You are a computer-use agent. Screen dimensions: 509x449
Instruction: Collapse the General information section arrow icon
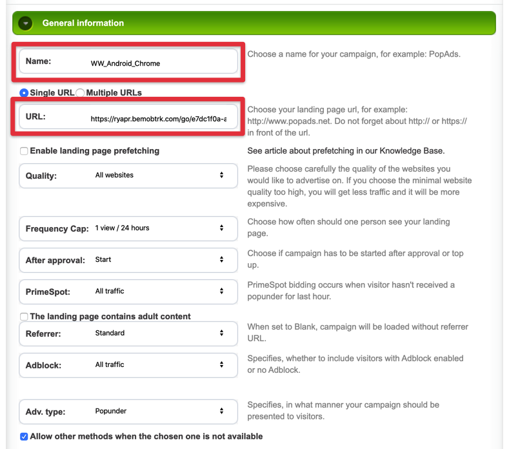[25, 23]
